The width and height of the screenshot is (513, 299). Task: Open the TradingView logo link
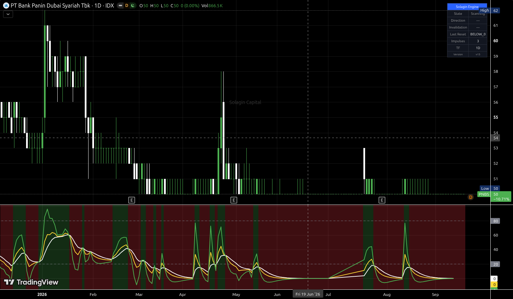(x=31, y=282)
